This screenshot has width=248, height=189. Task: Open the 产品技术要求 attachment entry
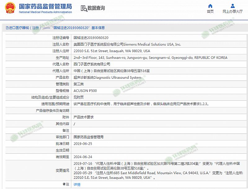83,117
